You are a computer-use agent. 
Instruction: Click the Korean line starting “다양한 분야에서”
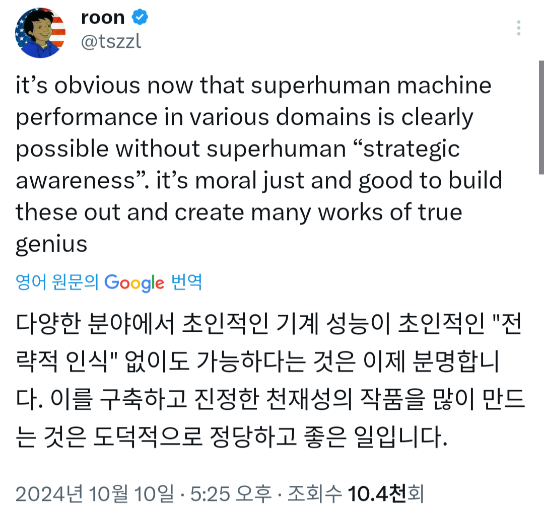click(x=268, y=323)
